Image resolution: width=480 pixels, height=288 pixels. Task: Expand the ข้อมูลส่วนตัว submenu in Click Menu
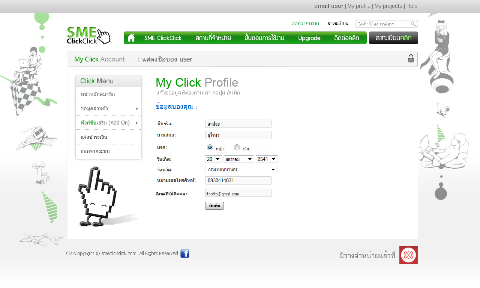(108, 108)
